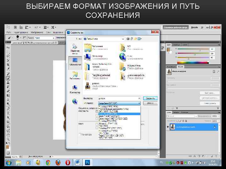Open the file type combo box in dialog
Image resolution: width=226 pixels, height=169 pixels.
pyautogui.click(x=119, y=103)
